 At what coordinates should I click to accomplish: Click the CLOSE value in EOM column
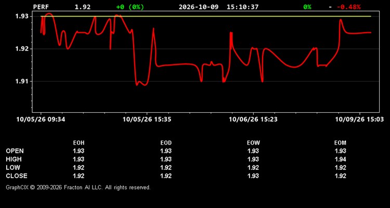point(340,176)
